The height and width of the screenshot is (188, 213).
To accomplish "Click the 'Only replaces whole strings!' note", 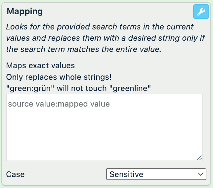I will tap(59, 77).
